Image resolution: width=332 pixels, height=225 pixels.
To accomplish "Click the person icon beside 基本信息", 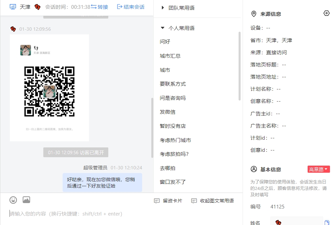I will point(254,169).
